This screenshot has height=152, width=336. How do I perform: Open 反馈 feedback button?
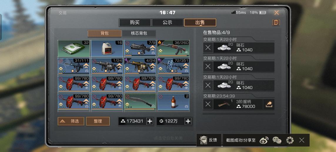[209, 140]
